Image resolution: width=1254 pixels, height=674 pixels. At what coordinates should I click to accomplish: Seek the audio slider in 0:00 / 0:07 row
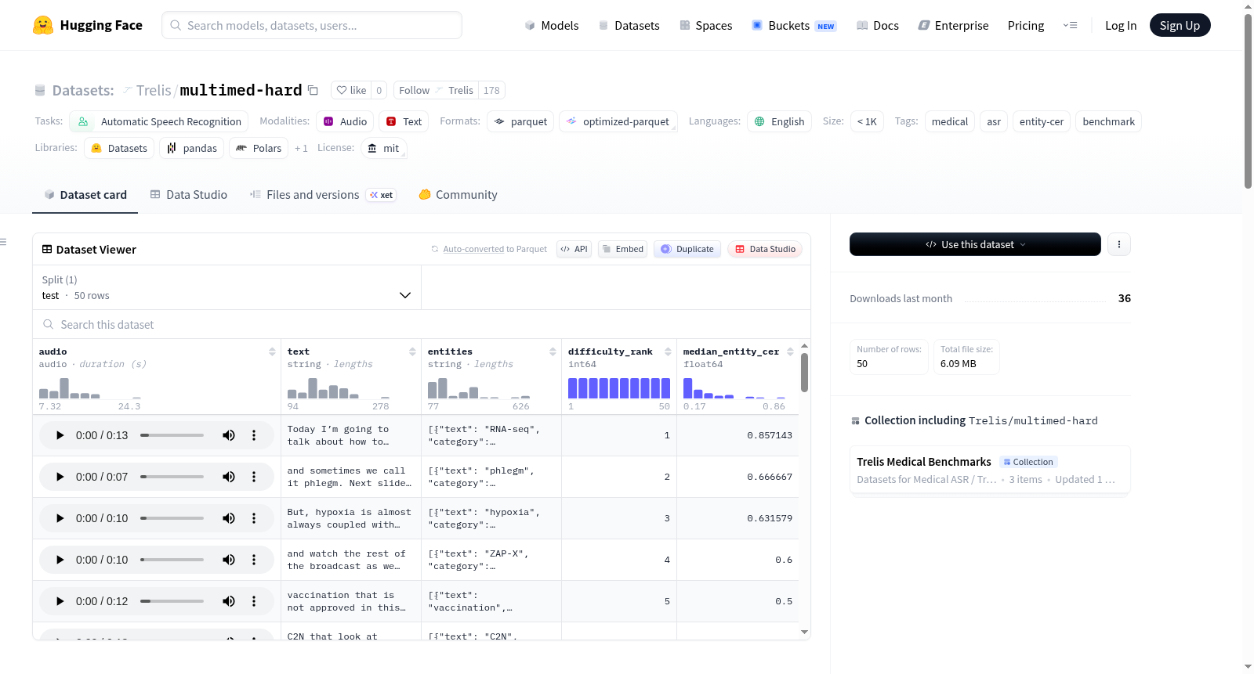(172, 477)
